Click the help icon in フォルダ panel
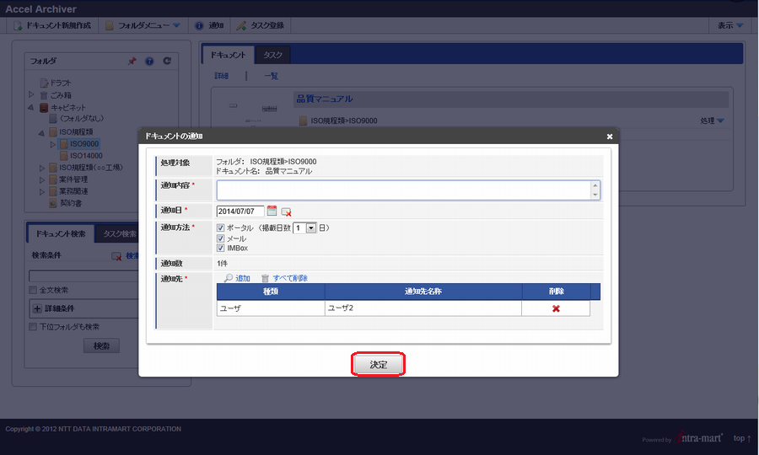759x455 pixels. [149, 61]
